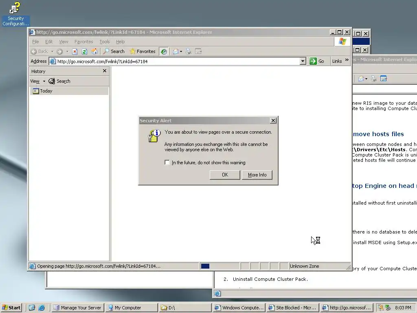Click the Back button

pyautogui.click(x=40, y=51)
